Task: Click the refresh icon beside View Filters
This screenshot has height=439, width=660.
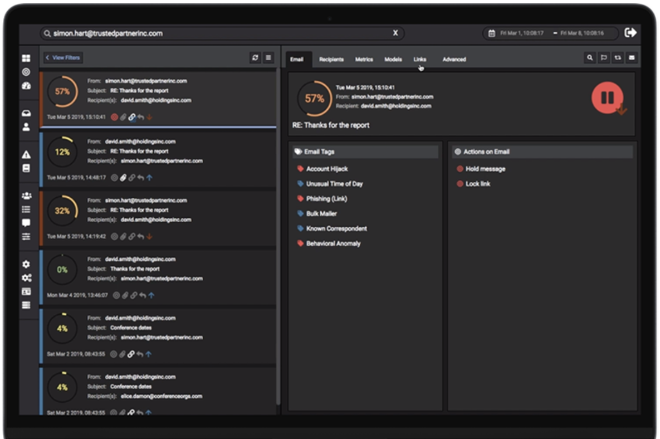Action: (256, 57)
